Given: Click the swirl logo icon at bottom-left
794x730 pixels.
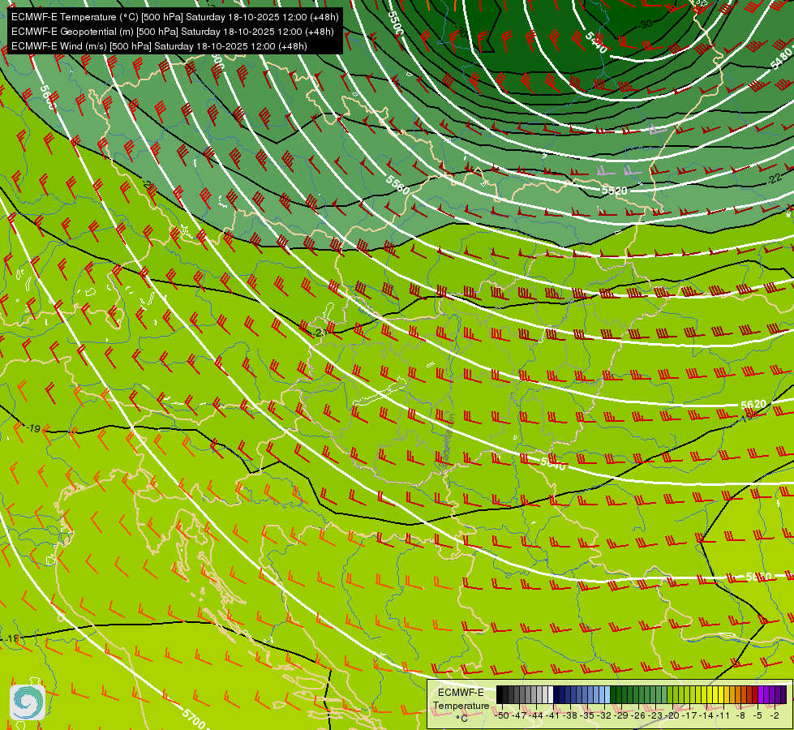Looking at the screenshot, I should tap(28, 702).
